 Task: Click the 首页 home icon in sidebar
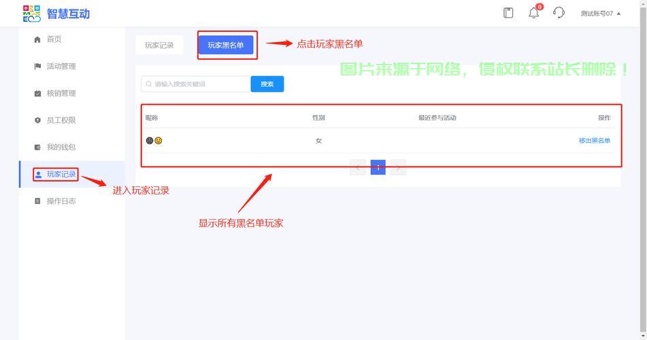37,39
